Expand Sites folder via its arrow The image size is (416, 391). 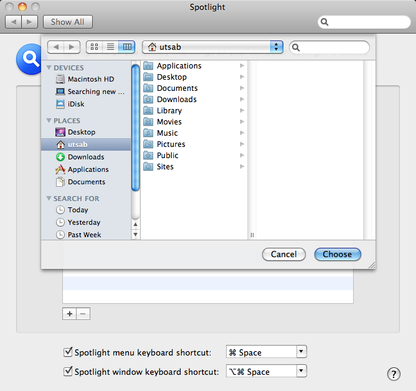click(x=242, y=167)
